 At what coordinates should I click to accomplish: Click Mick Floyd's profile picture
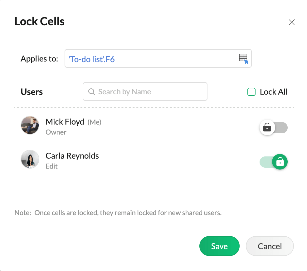pos(30,125)
